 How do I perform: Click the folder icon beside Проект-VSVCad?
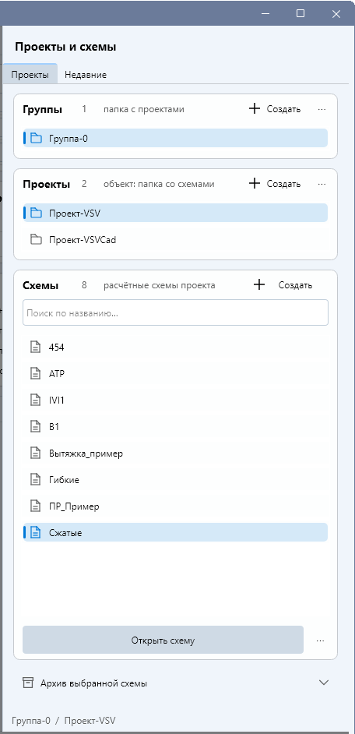point(36,240)
